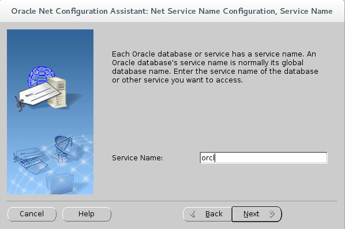The image size is (345, 229).
Task: Open Help for this wizard page
Action: (x=87, y=214)
